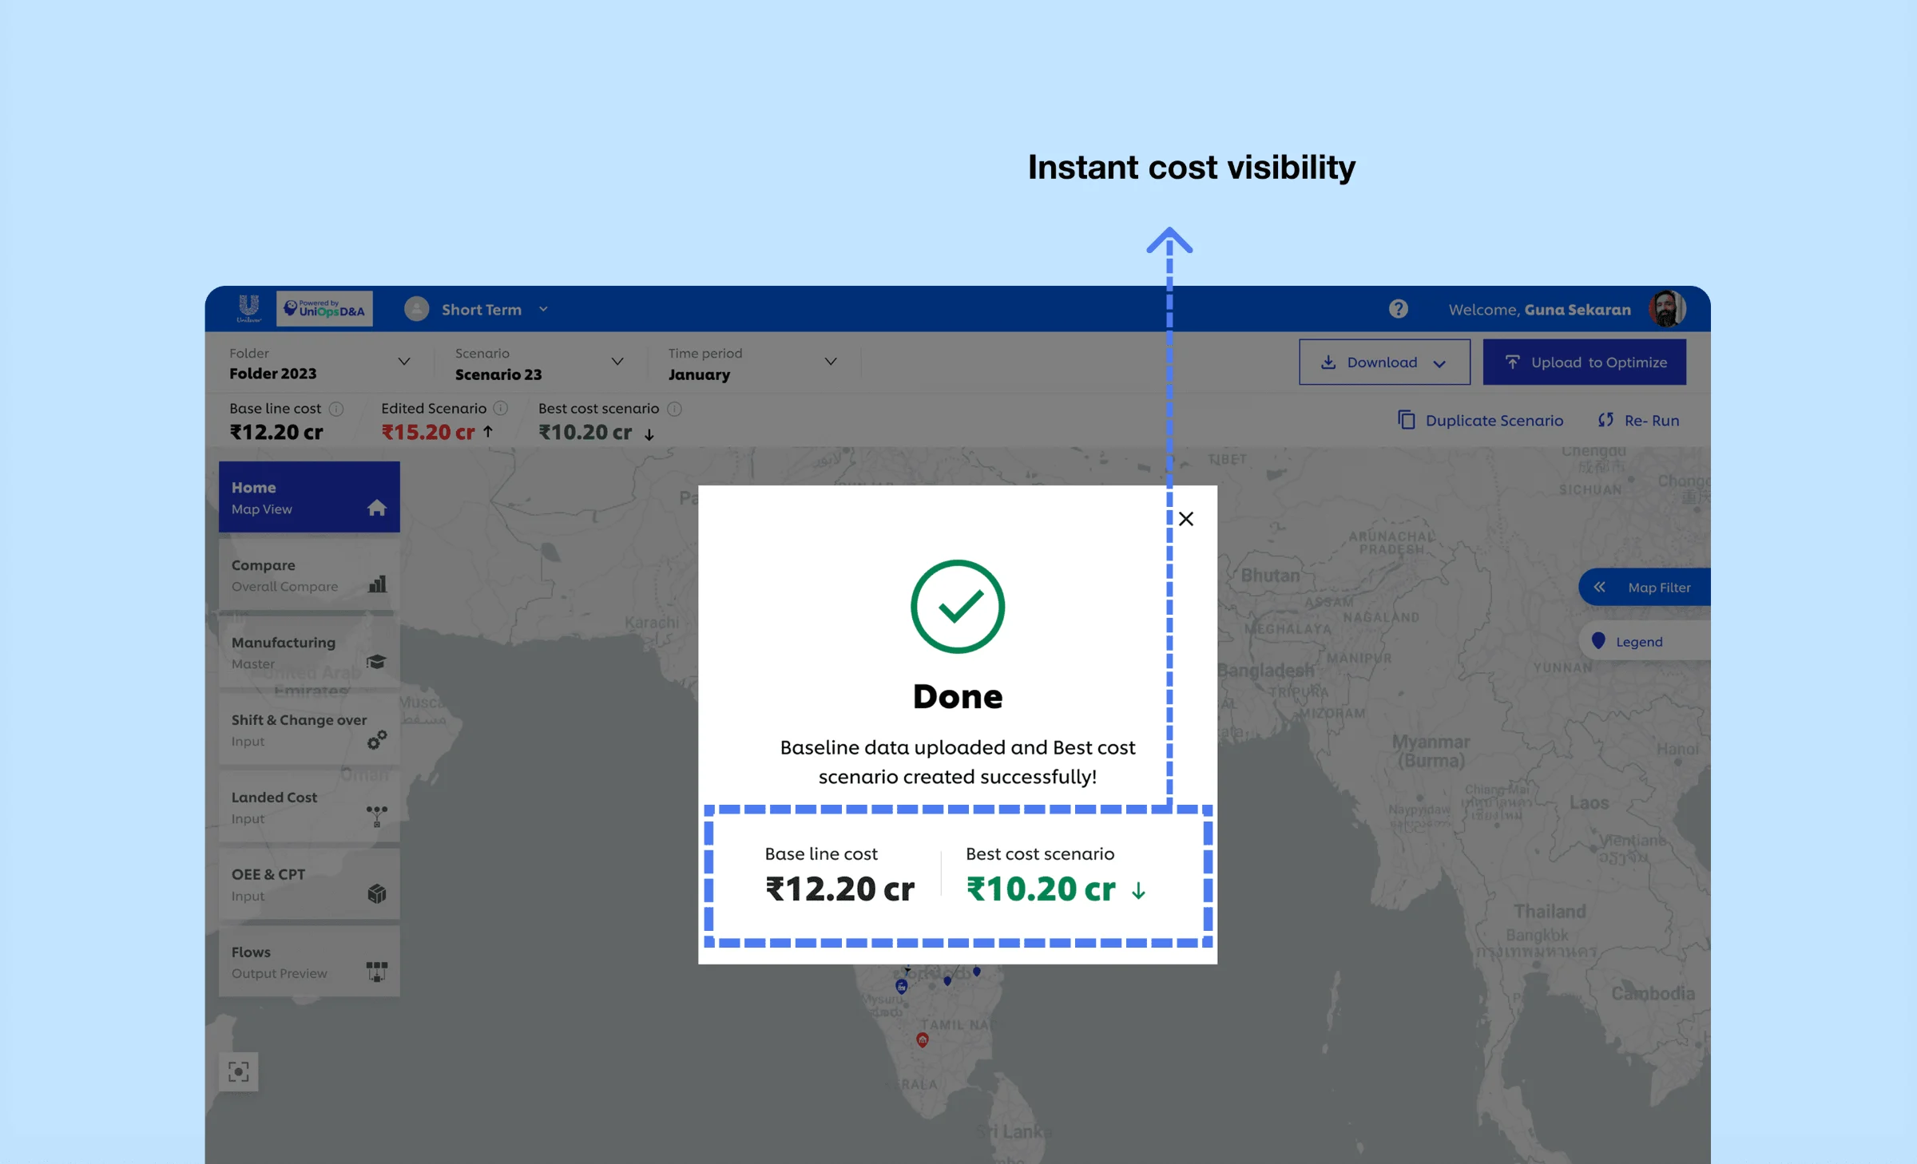Click info icon beside Edited Scenario
The width and height of the screenshot is (1917, 1164).
(x=501, y=408)
